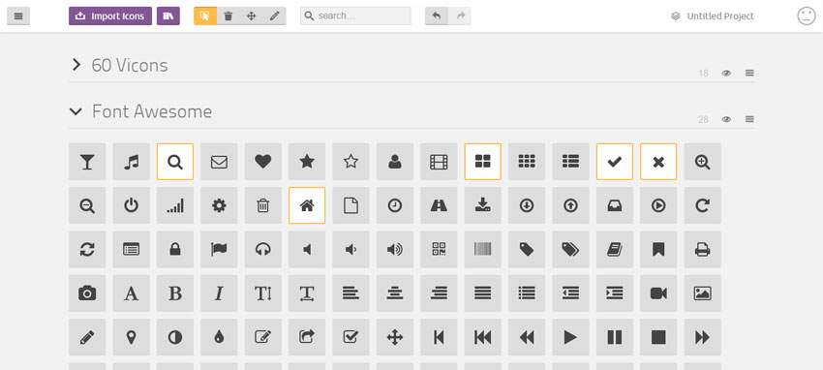This screenshot has height=370, width=823.
Task: Activate the move tool in toolbar
Action: pyautogui.click(x=252, y=15)
